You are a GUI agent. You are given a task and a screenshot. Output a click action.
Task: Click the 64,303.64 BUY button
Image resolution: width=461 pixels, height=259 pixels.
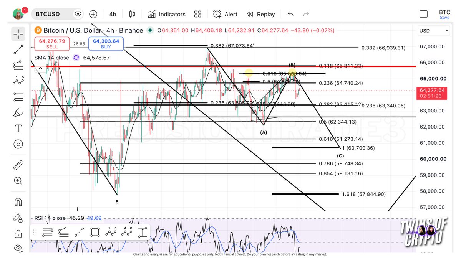[106, 43]
